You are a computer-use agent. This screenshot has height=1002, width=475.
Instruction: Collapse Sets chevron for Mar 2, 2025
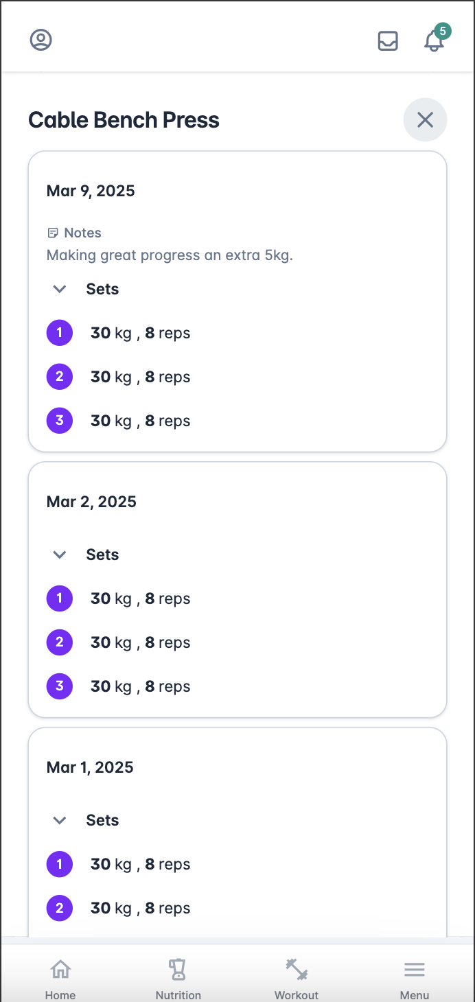[x=60, y=555]
